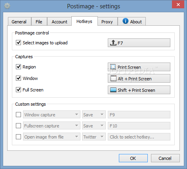Click the Print Screen hotkey button

[x=139, y=67]
